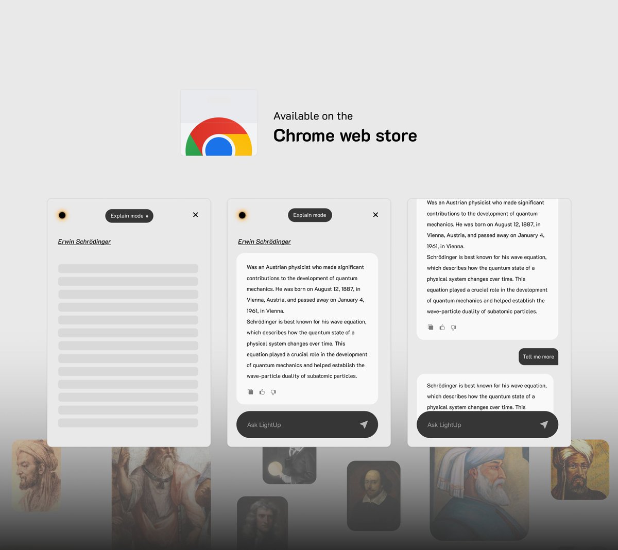Open Erwin Schrödinger link in middle panel
The height and width of the screenshot is (550, 618).
(x=264, y=242)
